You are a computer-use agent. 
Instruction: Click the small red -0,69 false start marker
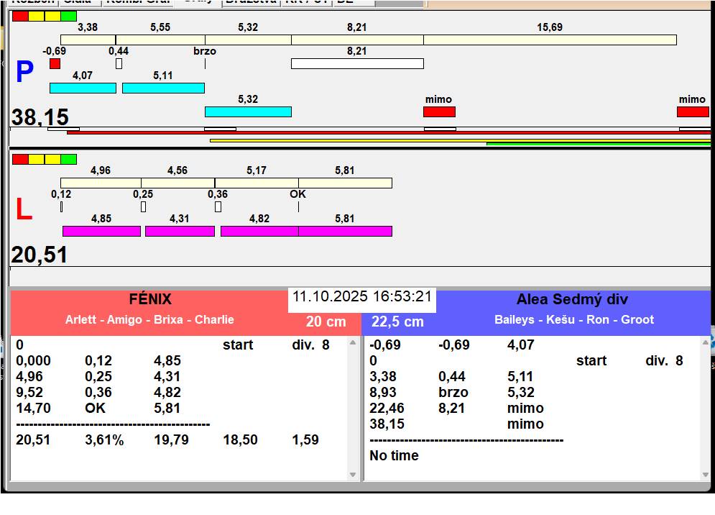pyautogui.click(x=55, y=64)
